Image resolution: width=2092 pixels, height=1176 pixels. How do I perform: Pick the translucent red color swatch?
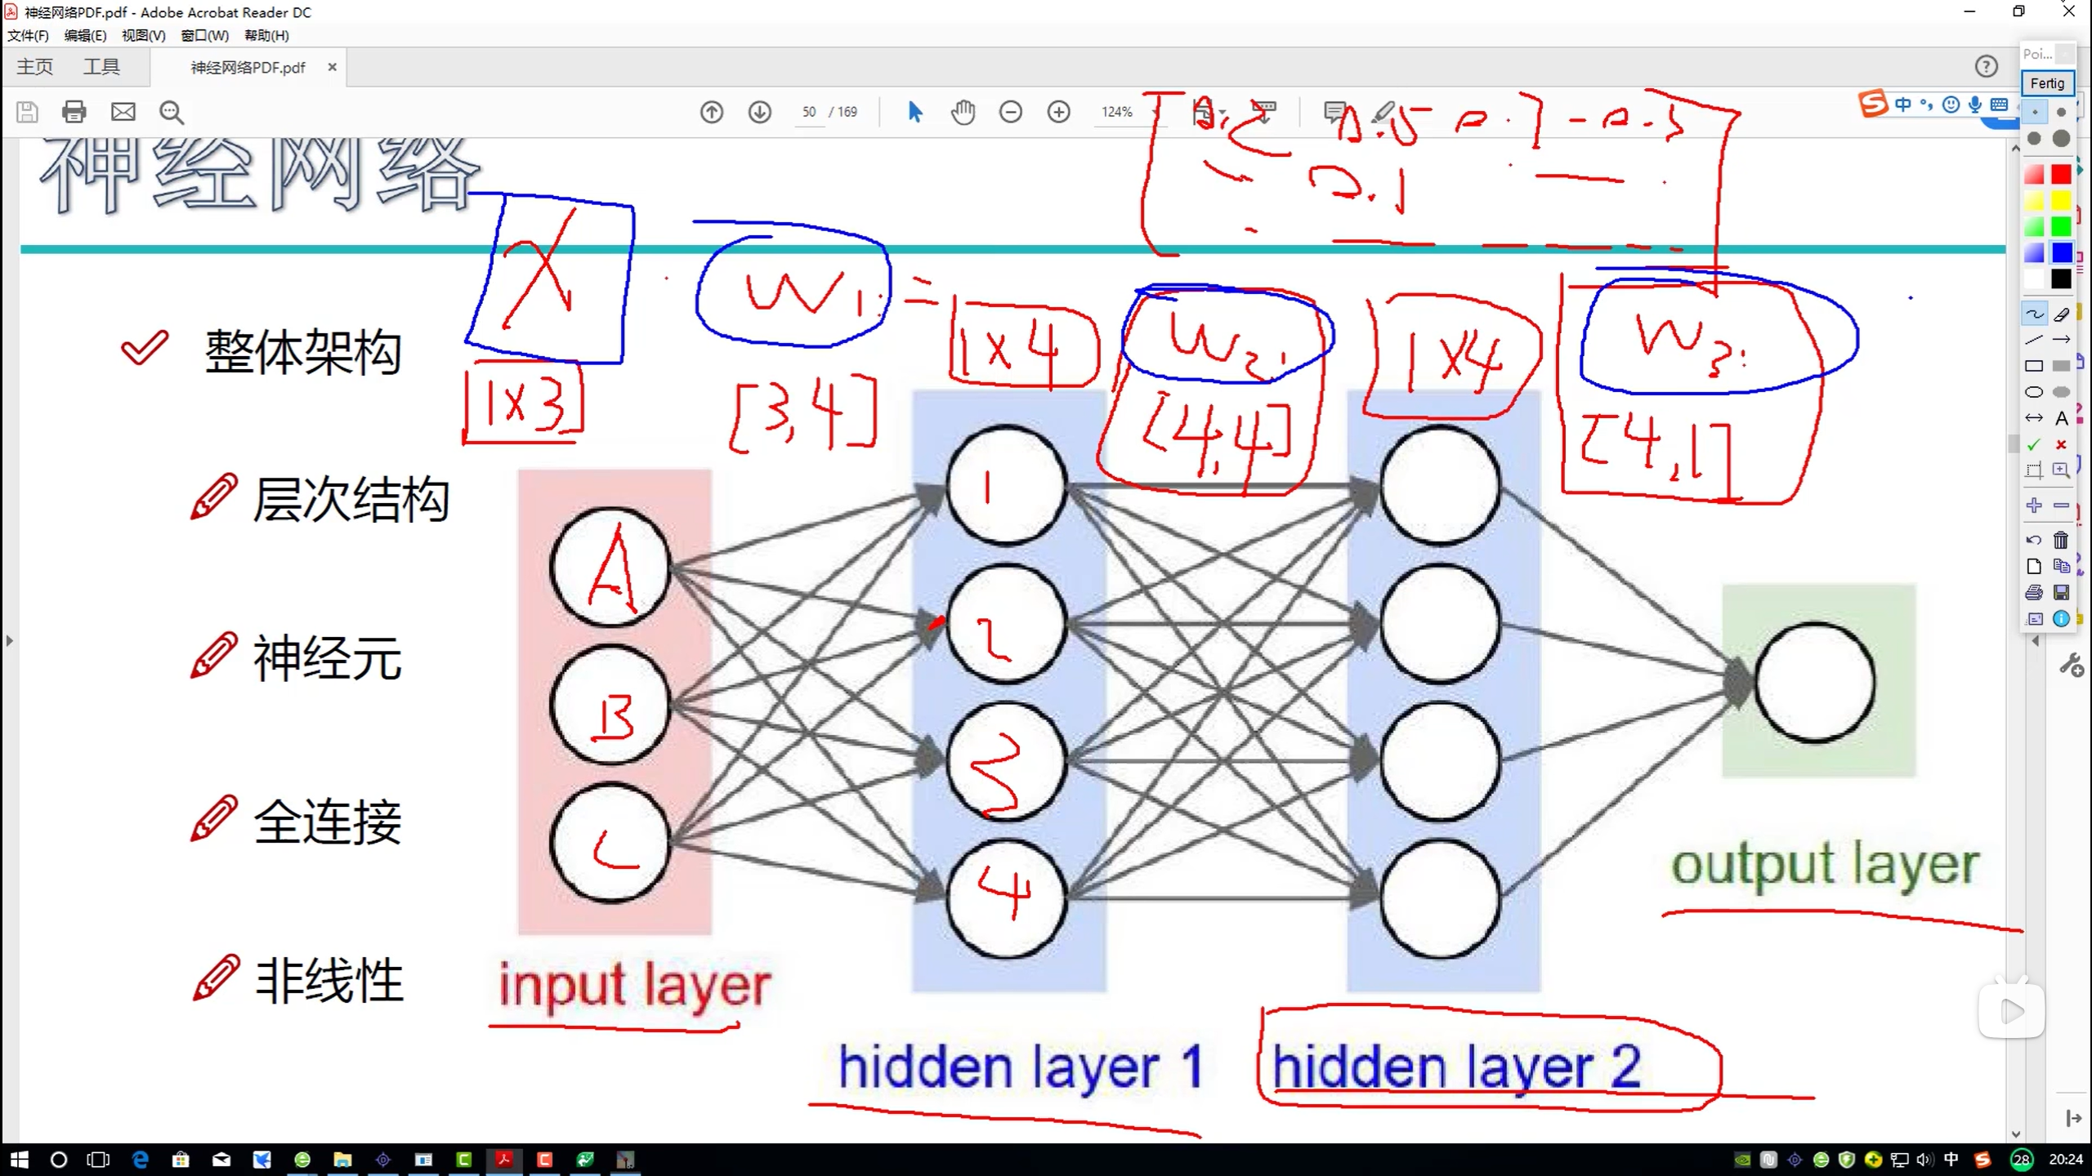pos(2034,175)
